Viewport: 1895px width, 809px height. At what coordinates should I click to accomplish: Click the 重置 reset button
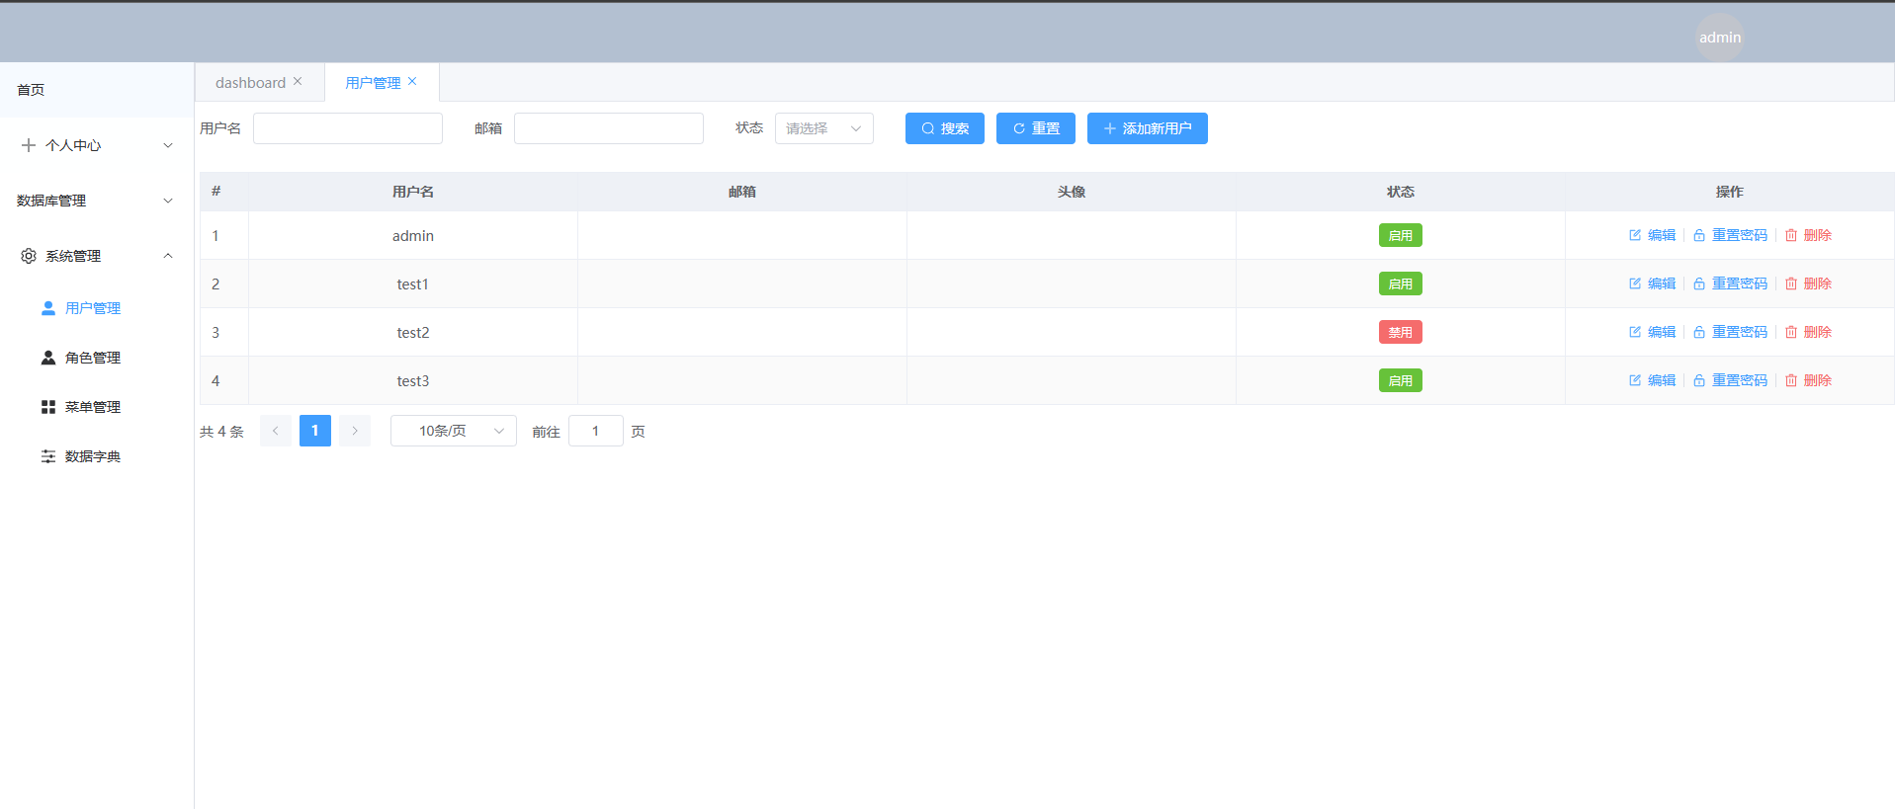(1036, 128)
